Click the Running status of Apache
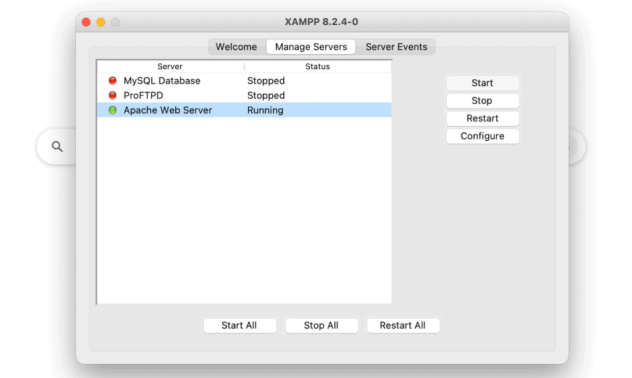632x378 pixels. tap(265, 111)
